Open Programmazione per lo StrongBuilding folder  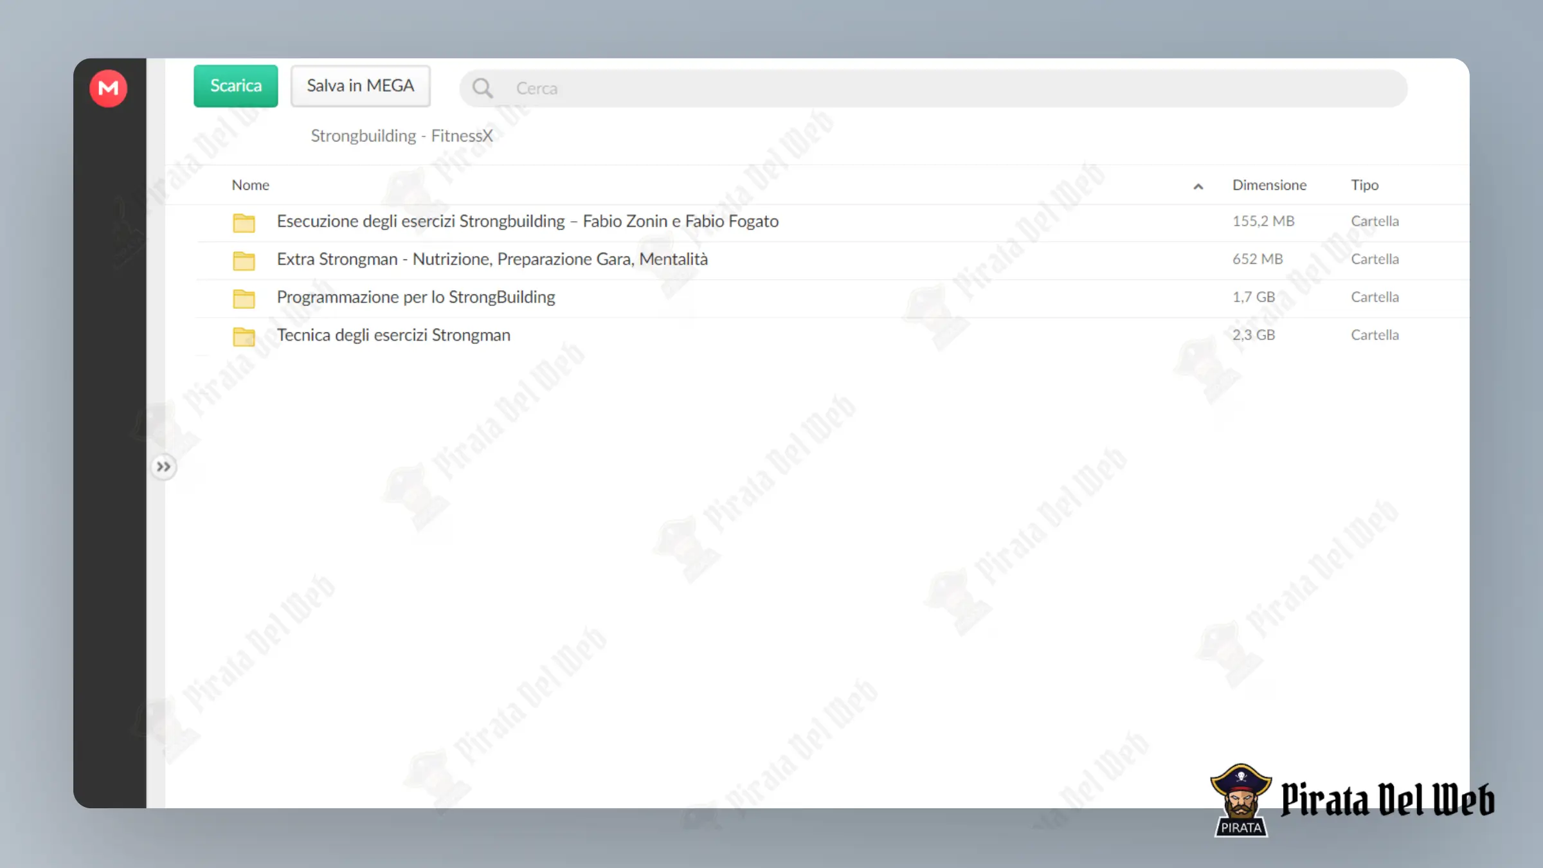tap(416, 297)
